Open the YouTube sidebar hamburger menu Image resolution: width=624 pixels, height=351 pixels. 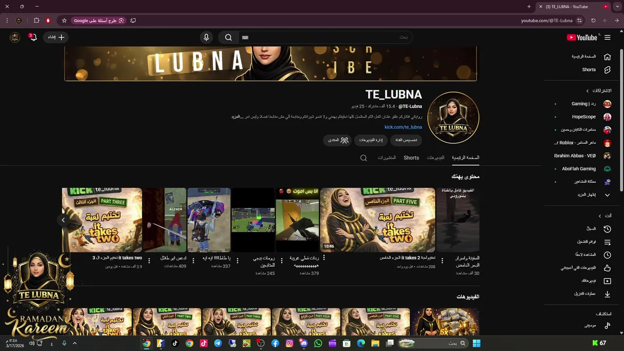coord(607,38)
